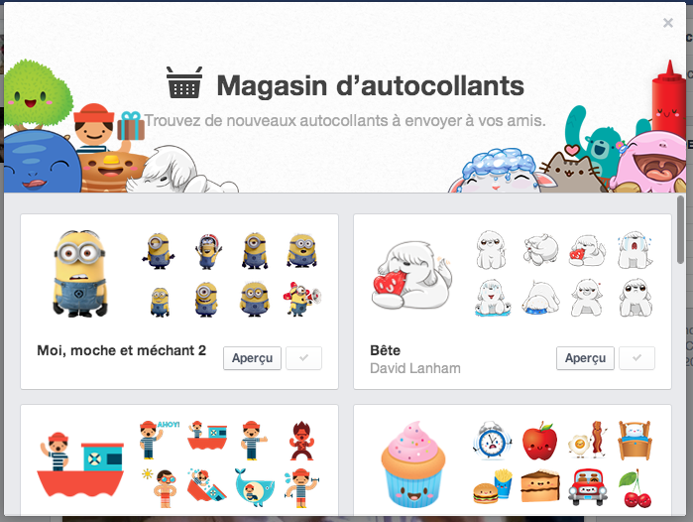The image size is (693, 522).
Task: Select the red car sticker
Action: 587,487
